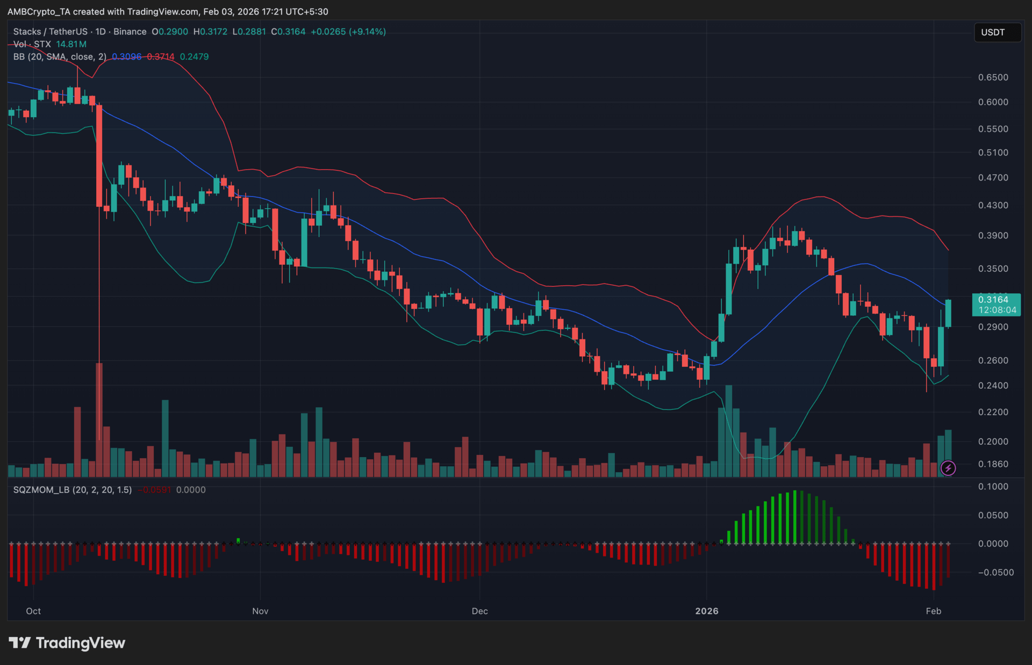Image resolution: width=1032 pixels, height=665 pixels.
Task: Click the 0.6500 price scale label
Action: tap(993, 77)
